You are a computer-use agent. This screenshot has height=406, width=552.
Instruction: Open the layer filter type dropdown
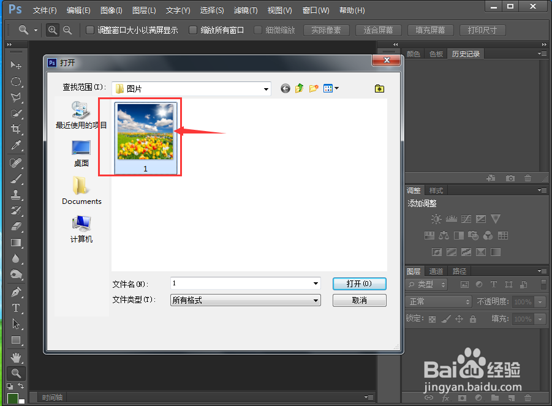426,284
